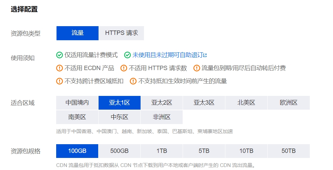Click warning icon before 流量包到期/用尽后自动转后付费
The width and height of the screenshot is (333, 170).
click(x=197, y=68)
